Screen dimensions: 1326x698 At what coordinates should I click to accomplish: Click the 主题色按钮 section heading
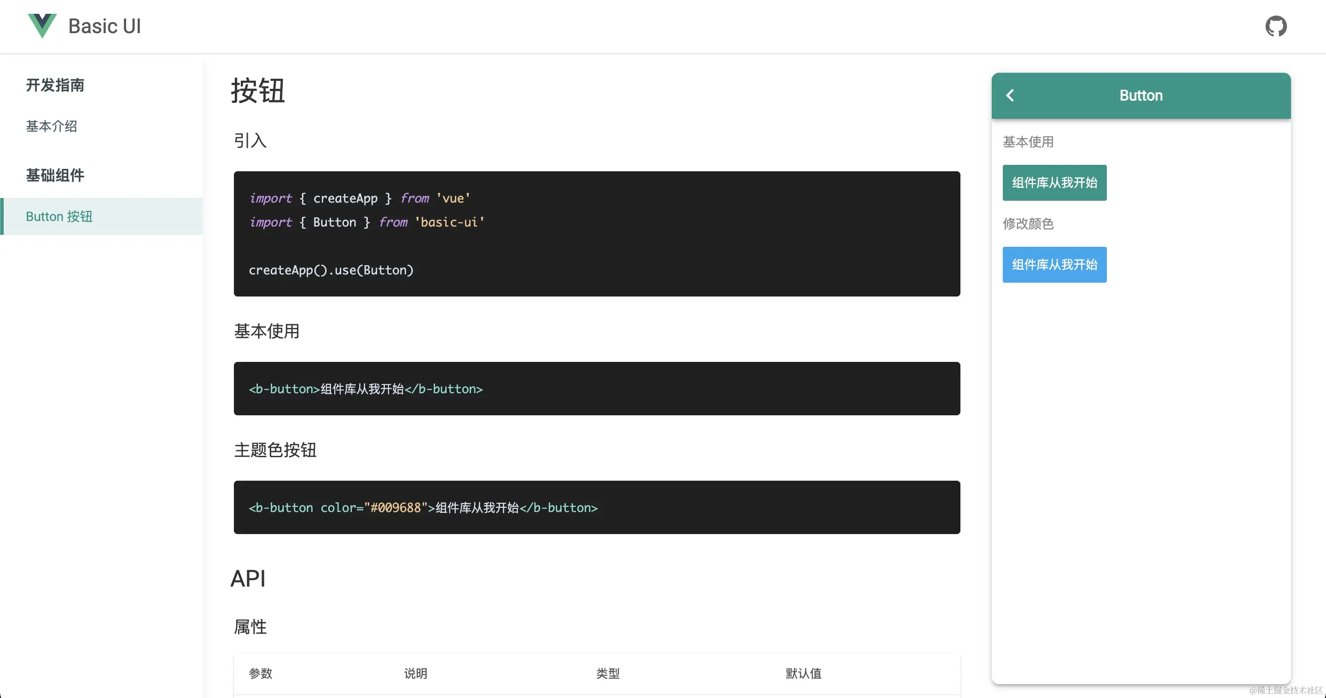pos(275,450)
